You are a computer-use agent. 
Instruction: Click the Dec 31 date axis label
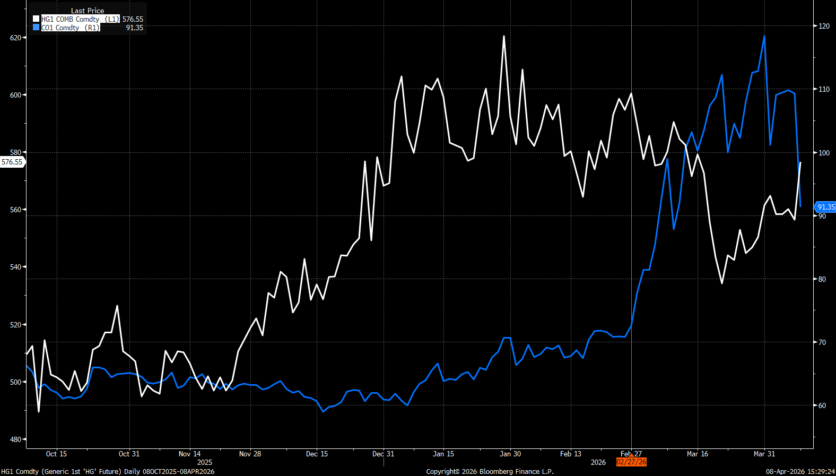[x=383, y=454]
